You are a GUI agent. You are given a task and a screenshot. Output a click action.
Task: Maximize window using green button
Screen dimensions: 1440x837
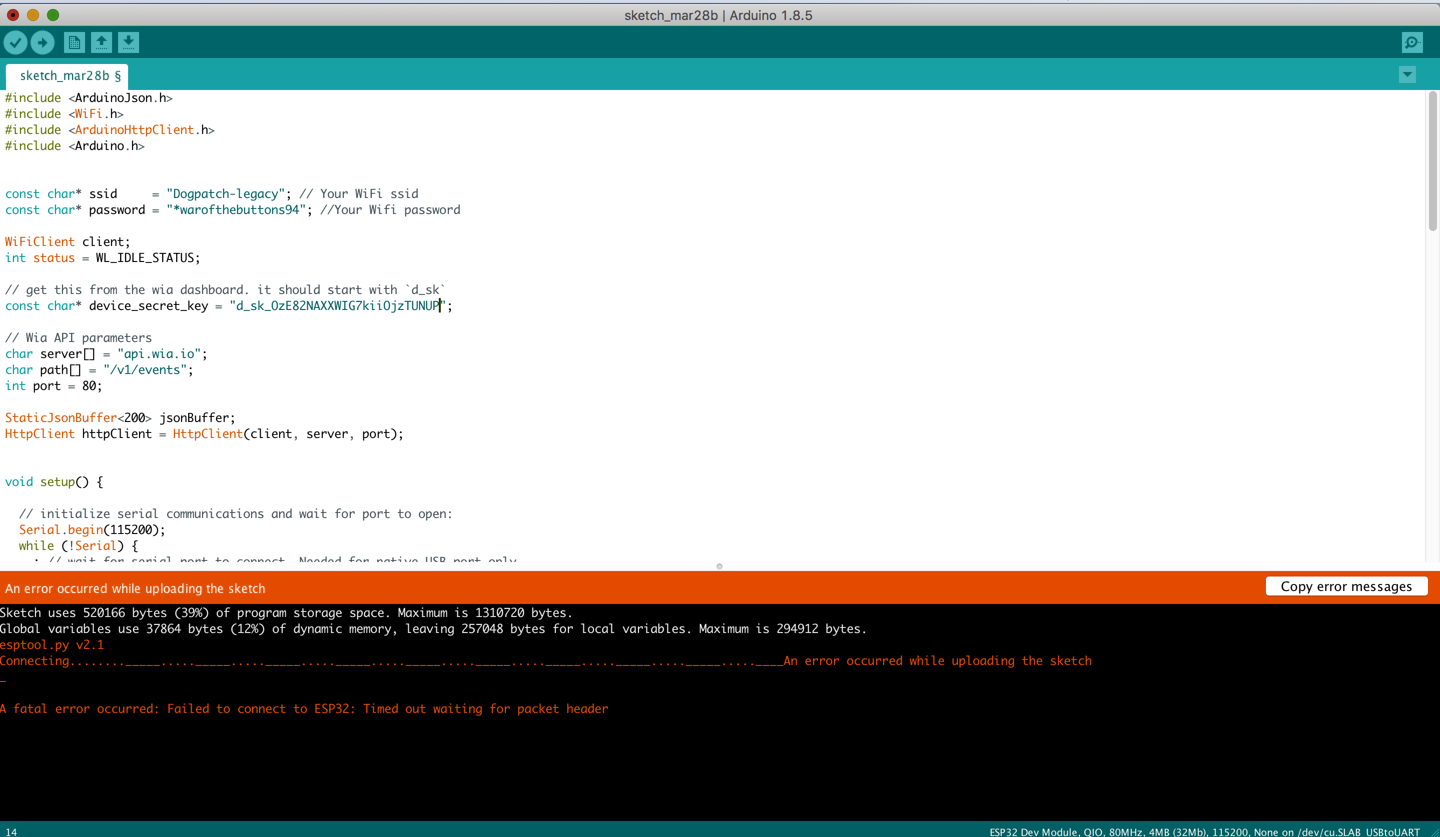(53, 15)
